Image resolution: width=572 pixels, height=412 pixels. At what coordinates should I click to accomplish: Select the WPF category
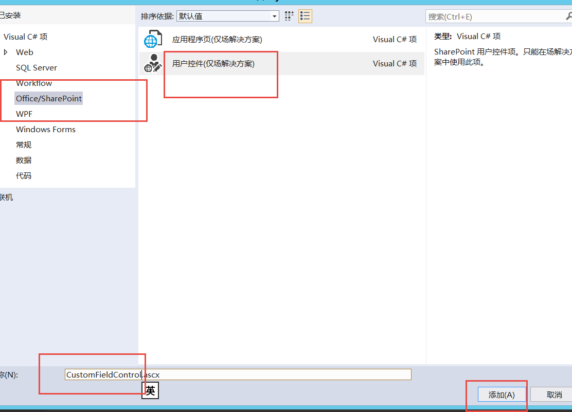tap(24, 114)
